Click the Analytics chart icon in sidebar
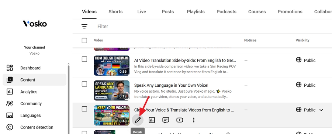 pyautogui.click(x=10, y=92)
